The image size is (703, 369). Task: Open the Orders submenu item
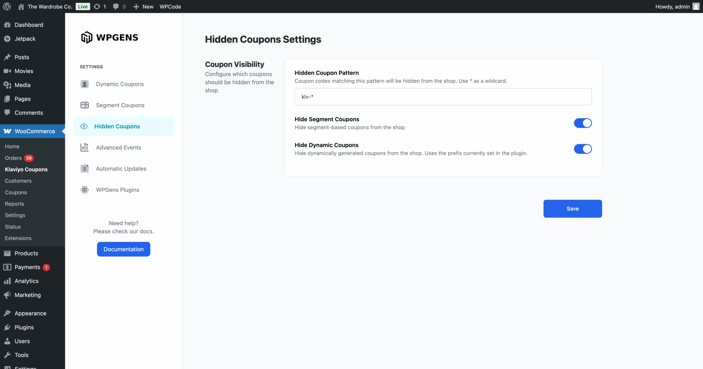(13, 158)
